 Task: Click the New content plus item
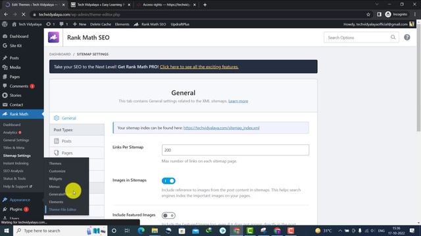click(x=80, y=24)
